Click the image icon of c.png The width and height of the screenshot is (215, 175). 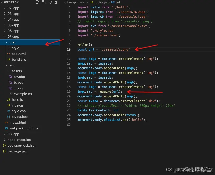11,88
